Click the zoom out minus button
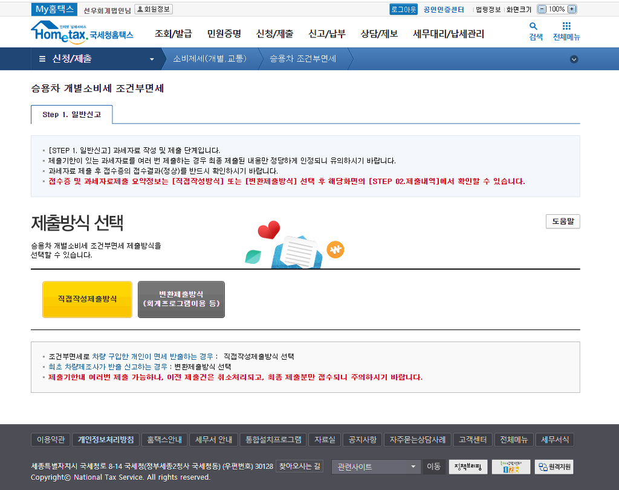 (x=542, y=9)
